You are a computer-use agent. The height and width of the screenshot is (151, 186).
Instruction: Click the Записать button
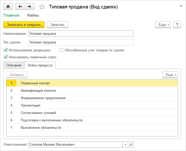57,25
